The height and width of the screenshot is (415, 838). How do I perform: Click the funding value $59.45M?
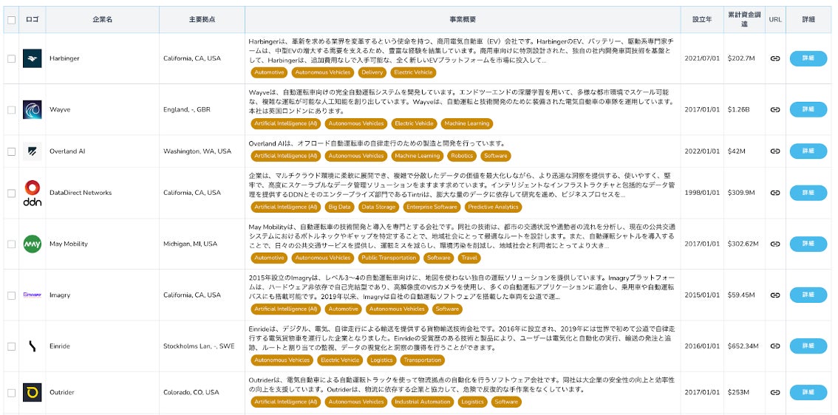[741, 295]
